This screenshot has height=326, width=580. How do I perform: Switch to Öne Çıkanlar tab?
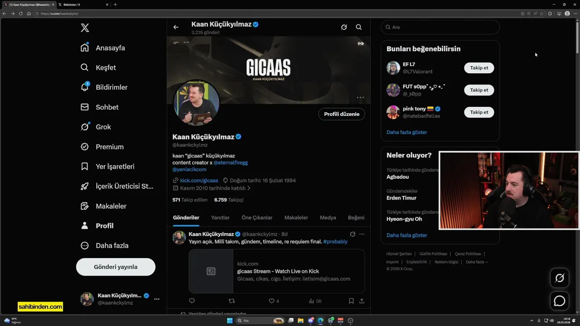point(257,218)
